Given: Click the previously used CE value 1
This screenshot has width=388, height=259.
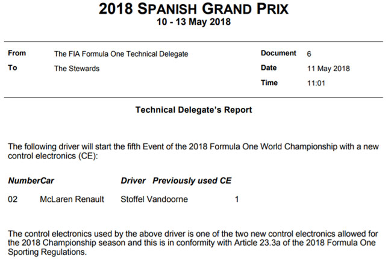Looking at the screenshot, I should pyautogui.click(x=237, y=199).
